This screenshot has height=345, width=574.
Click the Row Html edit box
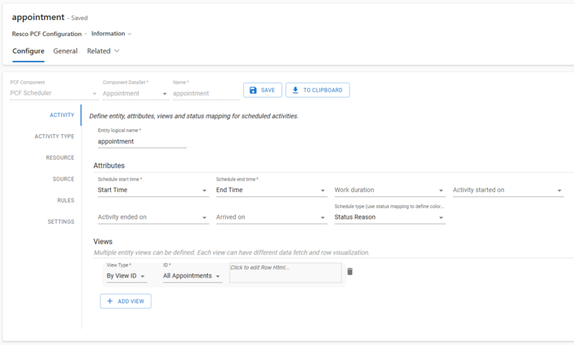tap(286, 273)
